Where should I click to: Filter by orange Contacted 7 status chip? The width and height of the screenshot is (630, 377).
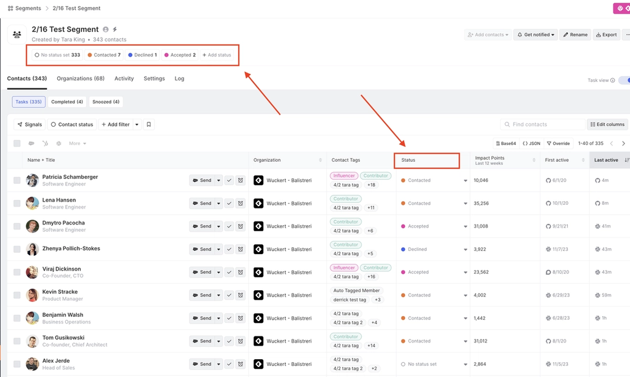click(104, 55)
